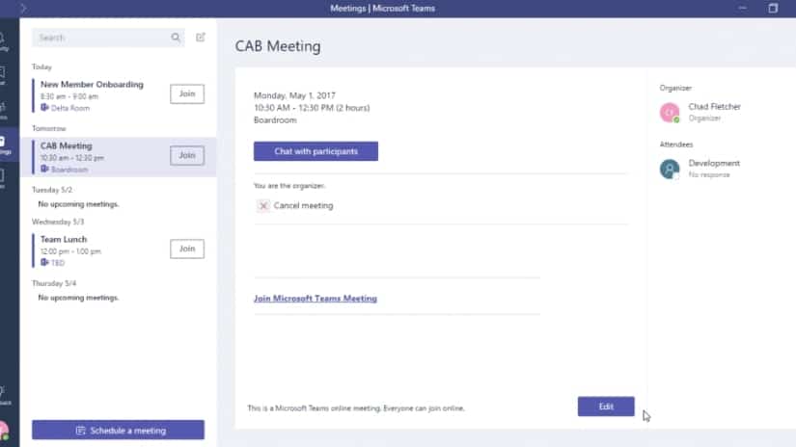This screenshot has width=796, height=447.
Task: Click the Schedule a meeting button
Action: pos(119,431)
